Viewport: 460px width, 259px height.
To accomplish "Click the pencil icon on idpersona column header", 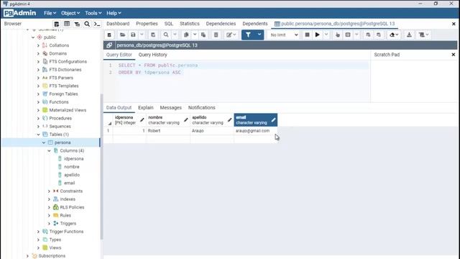I will coord(142,120).
